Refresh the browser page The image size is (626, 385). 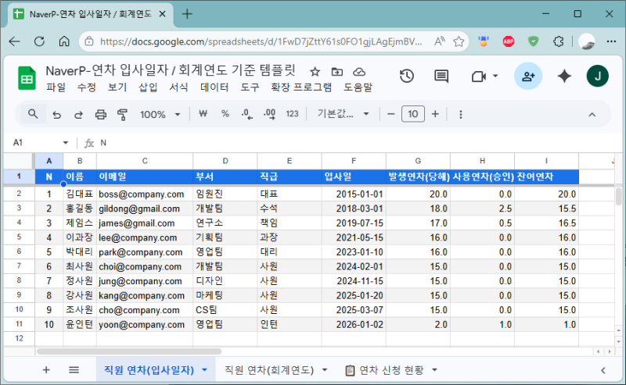[x=39, y=41]
